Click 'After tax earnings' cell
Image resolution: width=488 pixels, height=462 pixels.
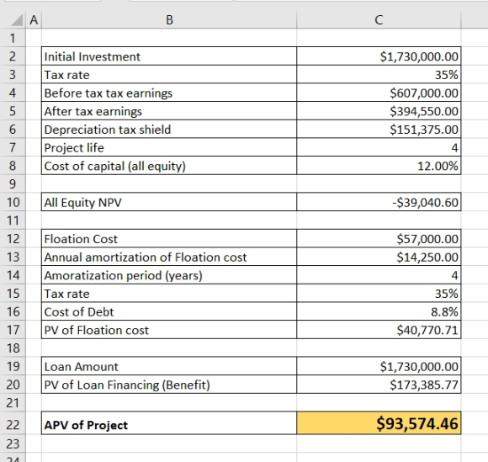[169, 111]
